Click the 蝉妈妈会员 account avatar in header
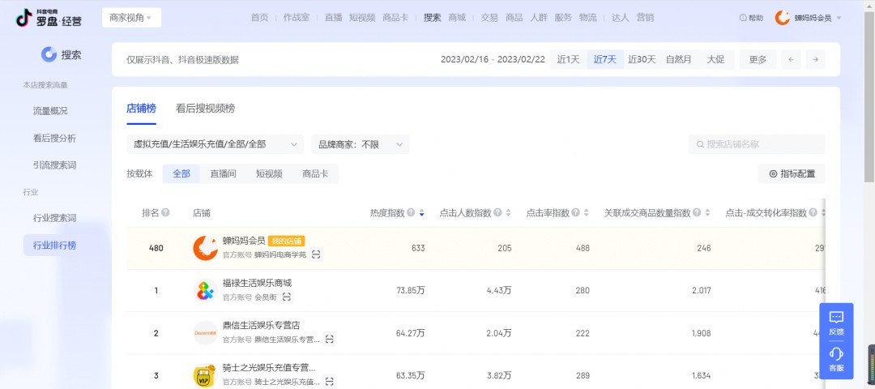The width and height of the screenshot is (875, 389). tap(783, 18)
